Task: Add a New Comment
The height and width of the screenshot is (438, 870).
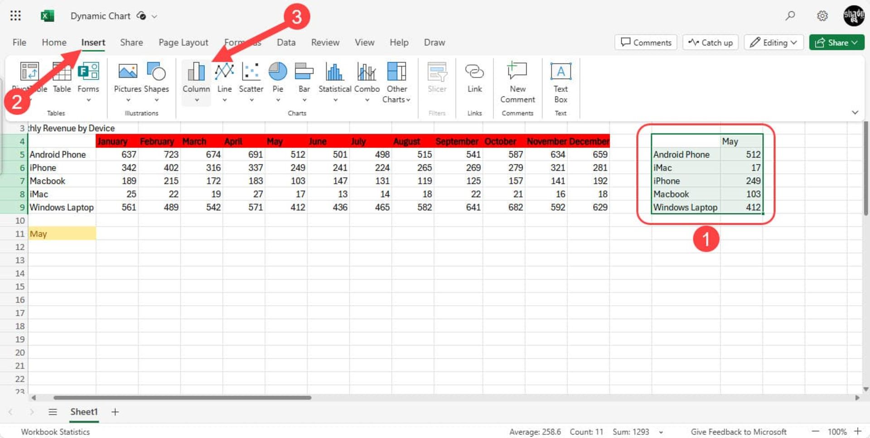Action: [x=517, y=82]
